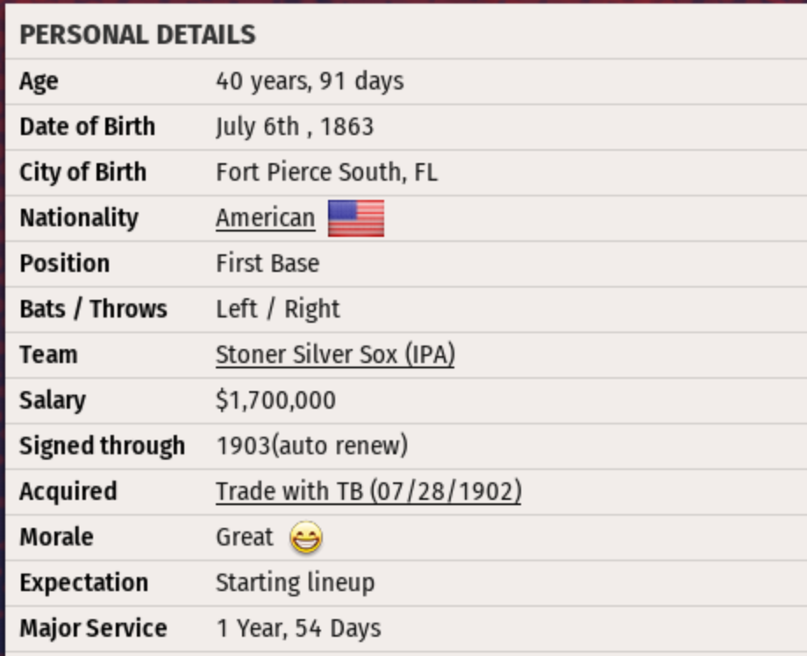
Task: Click the Great morale smiley face icon
Action: 306,538
